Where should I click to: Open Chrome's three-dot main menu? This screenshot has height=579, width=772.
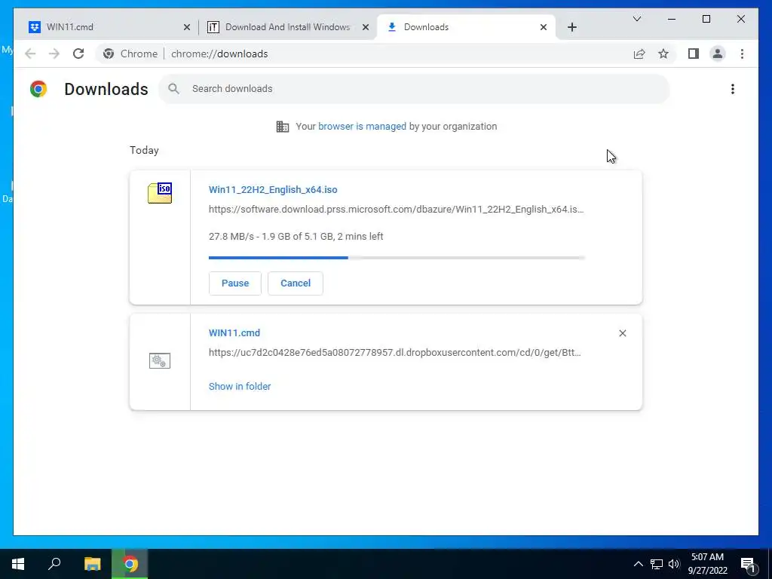[742, 54]
